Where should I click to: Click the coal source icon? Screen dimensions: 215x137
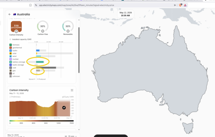11,68
